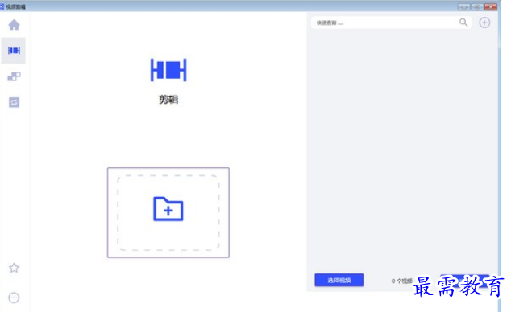Open the more options ellipsis icon
Viewport: 511px width, 312px height.
tap(14, 298)
